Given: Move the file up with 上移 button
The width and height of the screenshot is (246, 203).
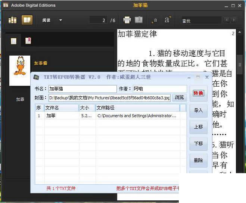Looking at the screenshot, I should click(x=199, y=127).
